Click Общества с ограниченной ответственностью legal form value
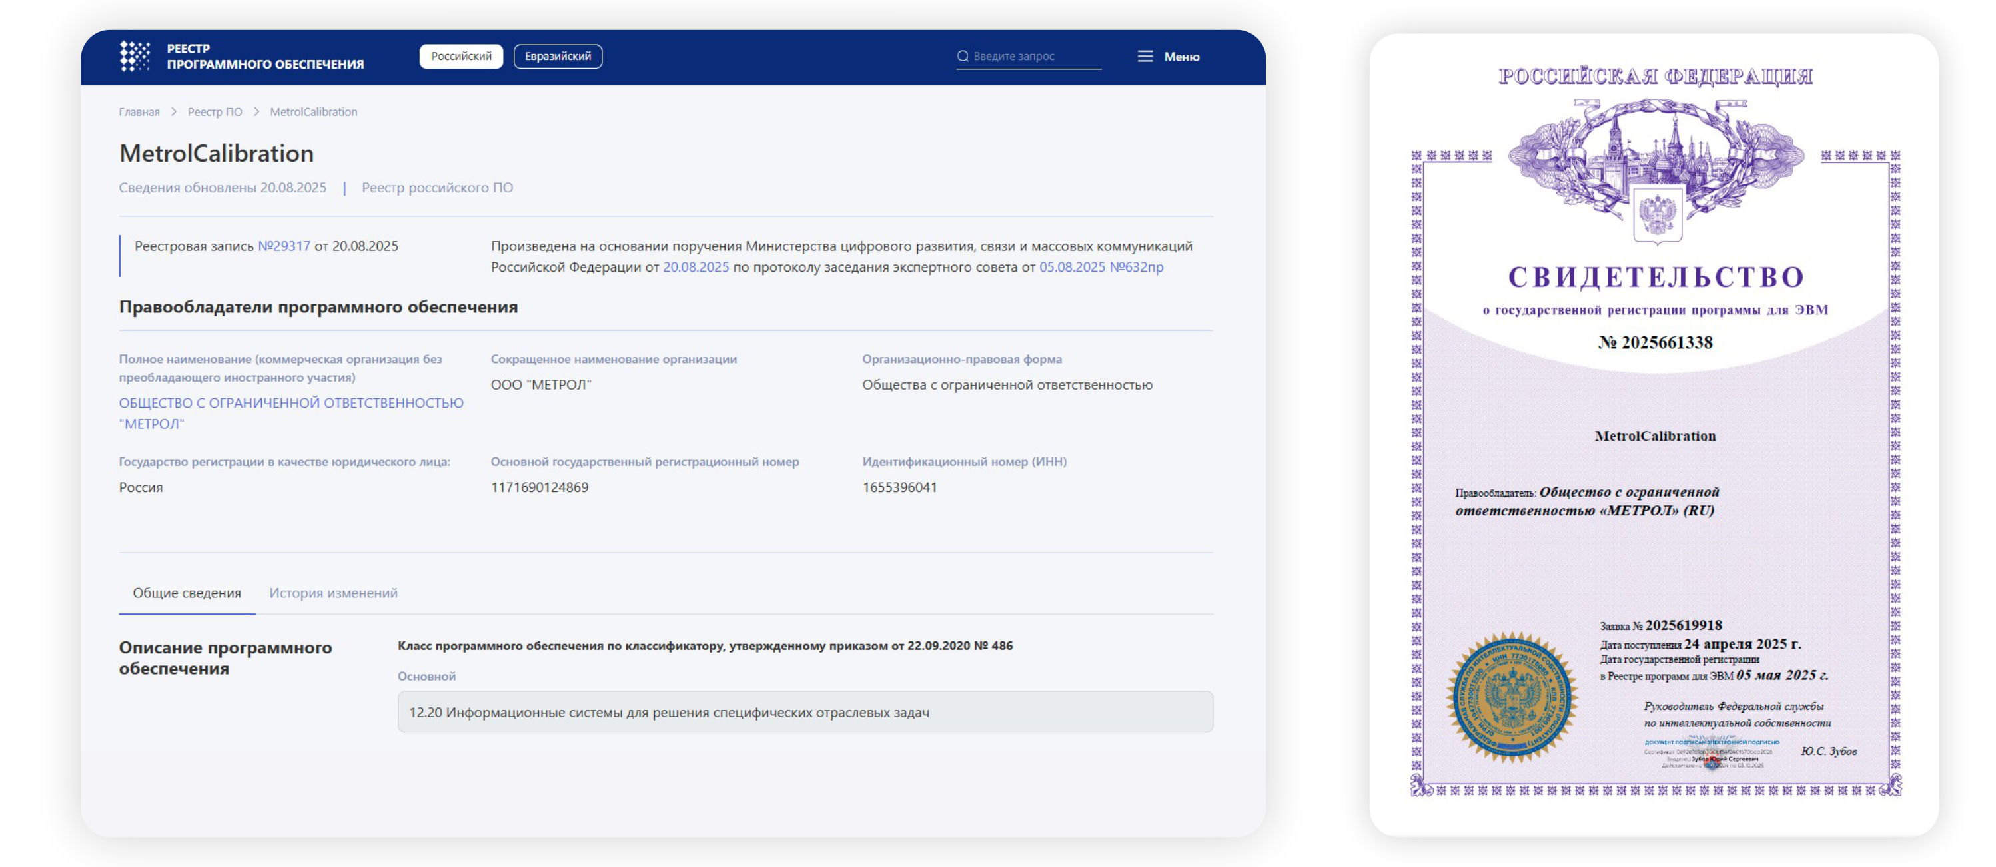The width and height of the screenshot is (1996, 867). [x=1007, y=384]
